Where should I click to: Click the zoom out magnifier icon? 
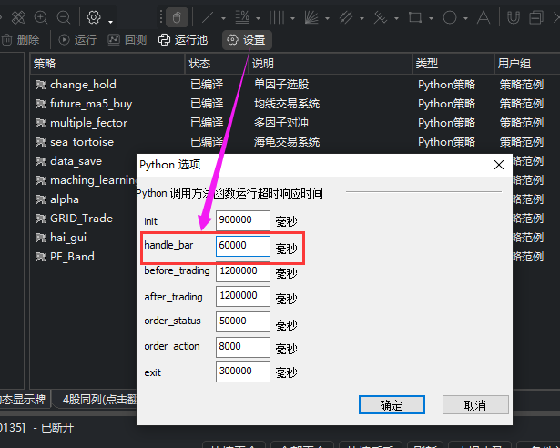click(x=64, y=17)
